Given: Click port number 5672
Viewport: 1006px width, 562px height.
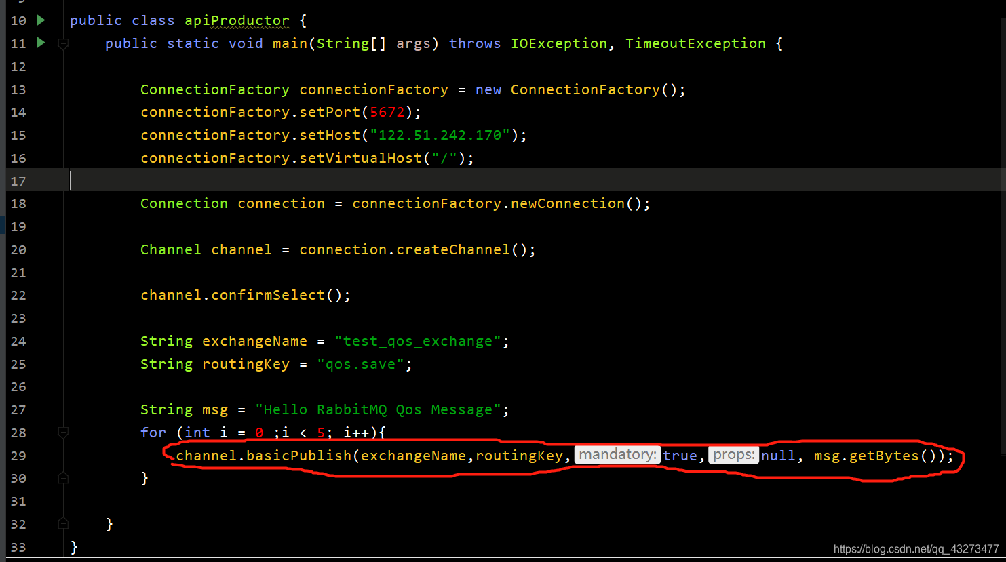Looking at the screenshot, I should point(387,112).
